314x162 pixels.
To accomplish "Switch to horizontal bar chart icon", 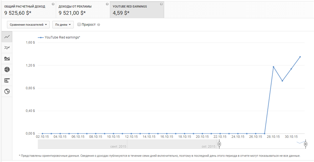I will (x=7, y=81).
